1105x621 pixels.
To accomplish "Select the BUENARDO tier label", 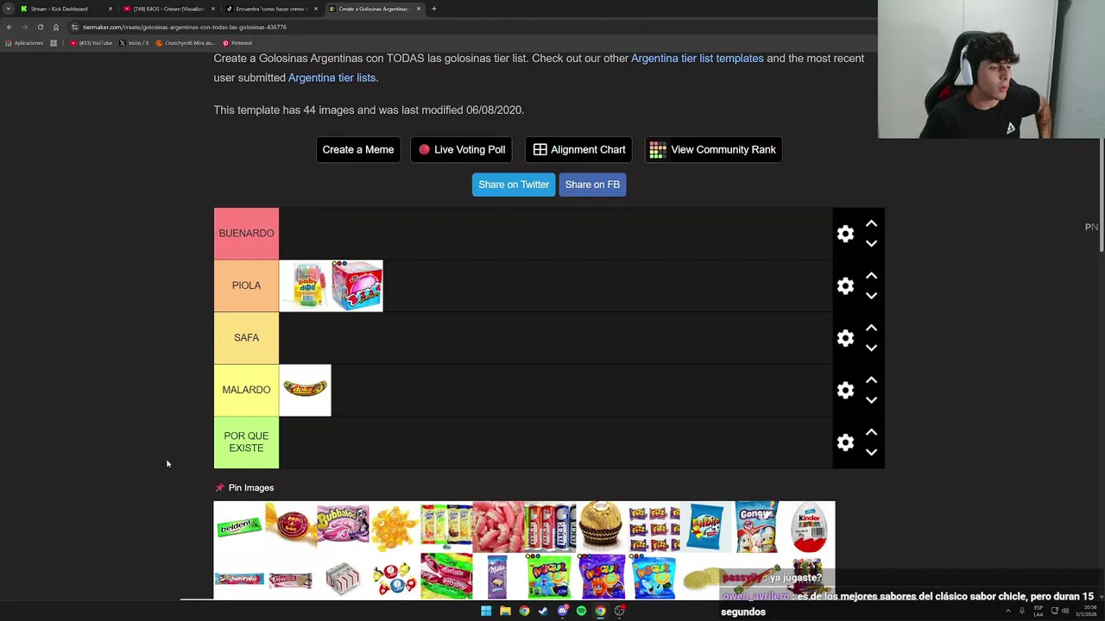I will [246, 233].
